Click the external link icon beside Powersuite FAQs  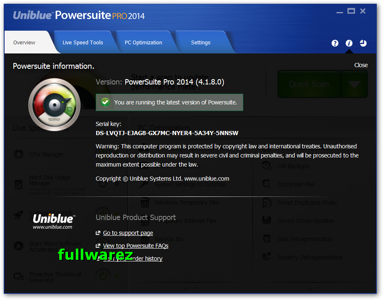pyautogui.click(x=98, y=246)
